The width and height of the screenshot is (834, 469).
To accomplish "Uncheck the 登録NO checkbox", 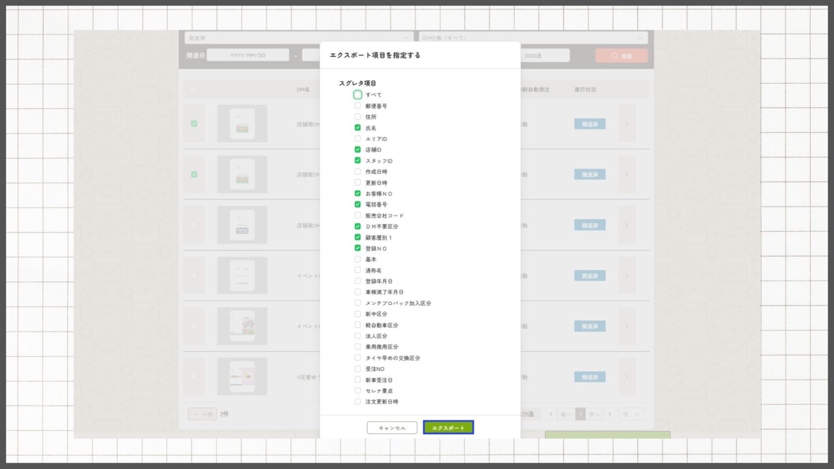I will coord(358,248).
